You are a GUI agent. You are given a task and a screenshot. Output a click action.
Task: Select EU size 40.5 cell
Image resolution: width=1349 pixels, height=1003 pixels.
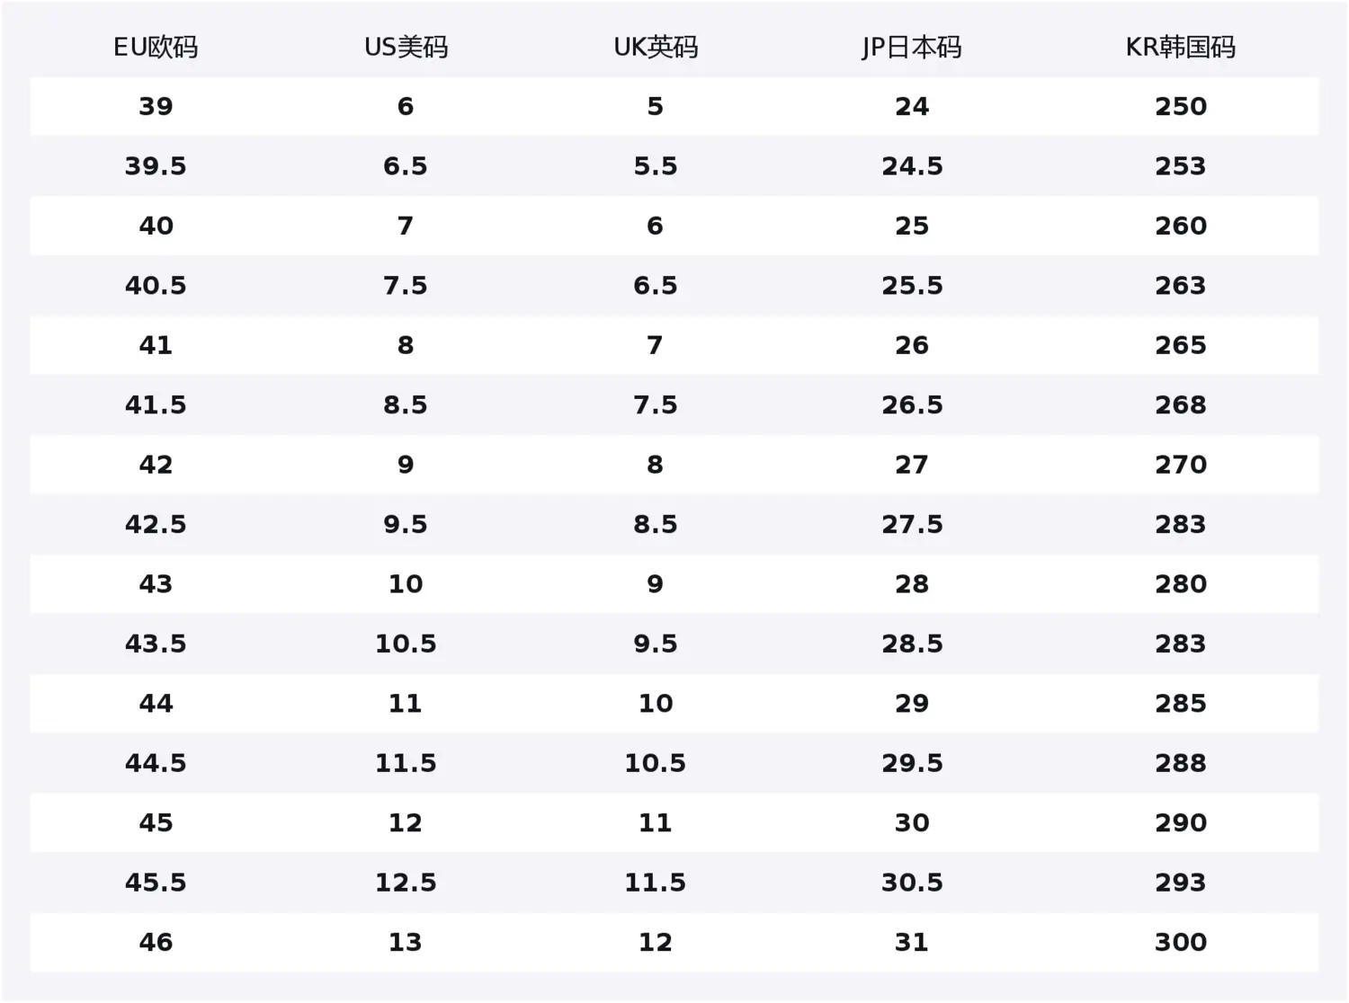point(156,286)
